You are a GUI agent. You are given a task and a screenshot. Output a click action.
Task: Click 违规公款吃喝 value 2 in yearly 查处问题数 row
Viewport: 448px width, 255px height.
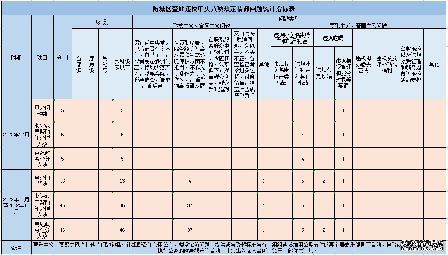pos(324,180)
